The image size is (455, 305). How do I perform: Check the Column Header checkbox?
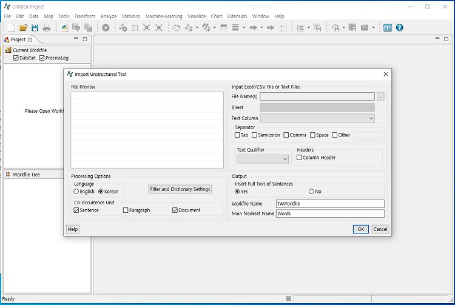click(299, 158)
